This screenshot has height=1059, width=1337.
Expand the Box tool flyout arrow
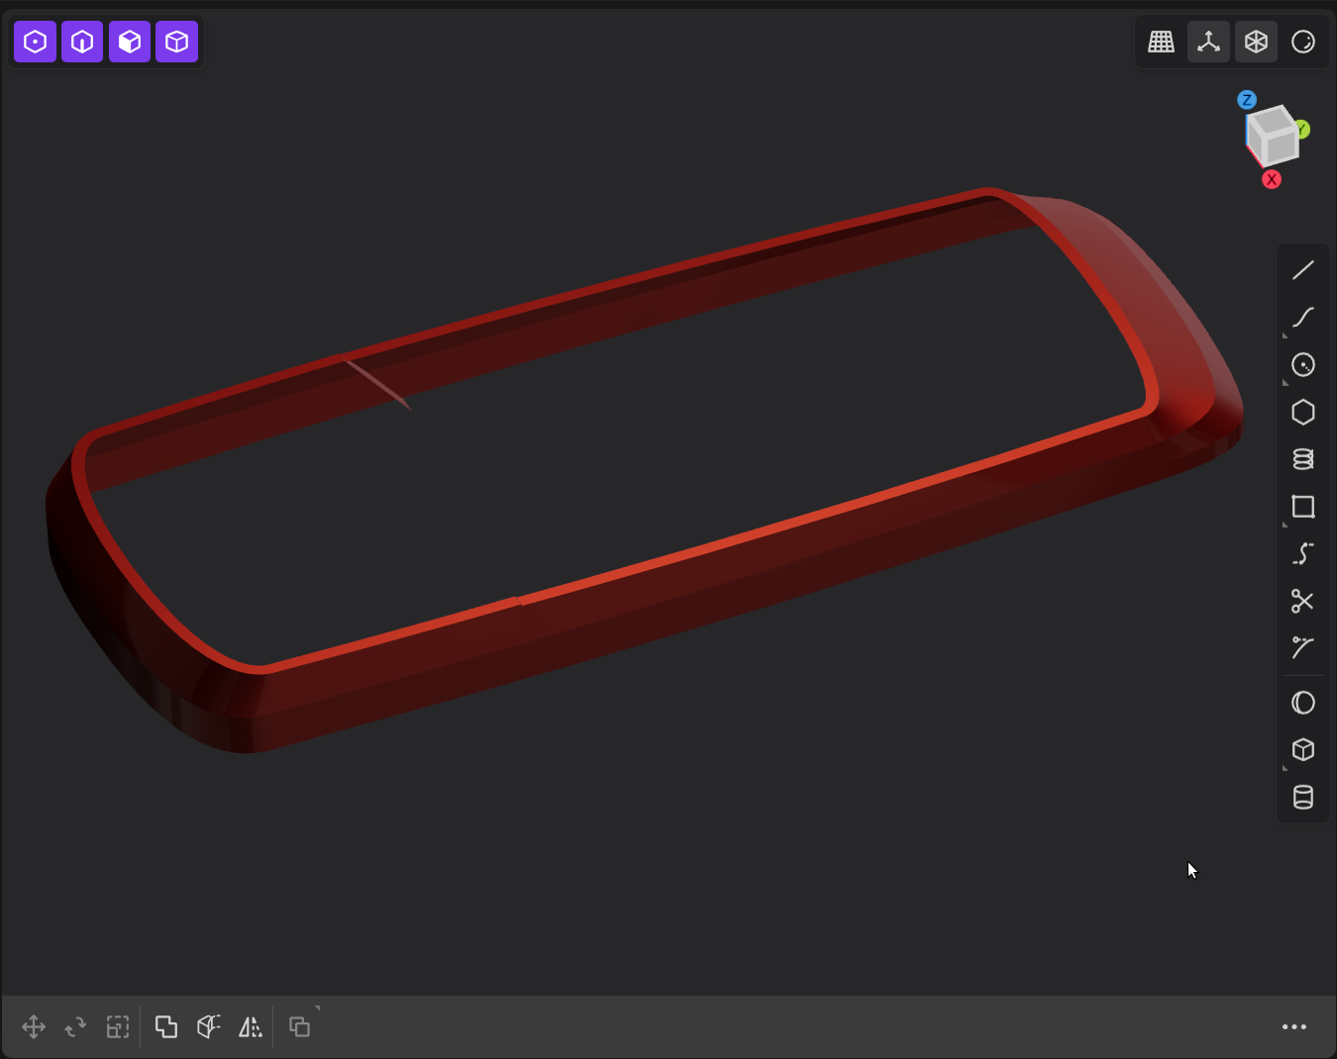tap(1286, 769)
